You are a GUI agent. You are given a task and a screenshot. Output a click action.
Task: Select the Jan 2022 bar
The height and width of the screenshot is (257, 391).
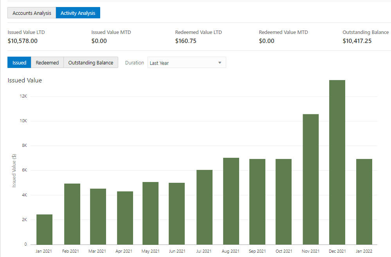[x=364, y=202]
